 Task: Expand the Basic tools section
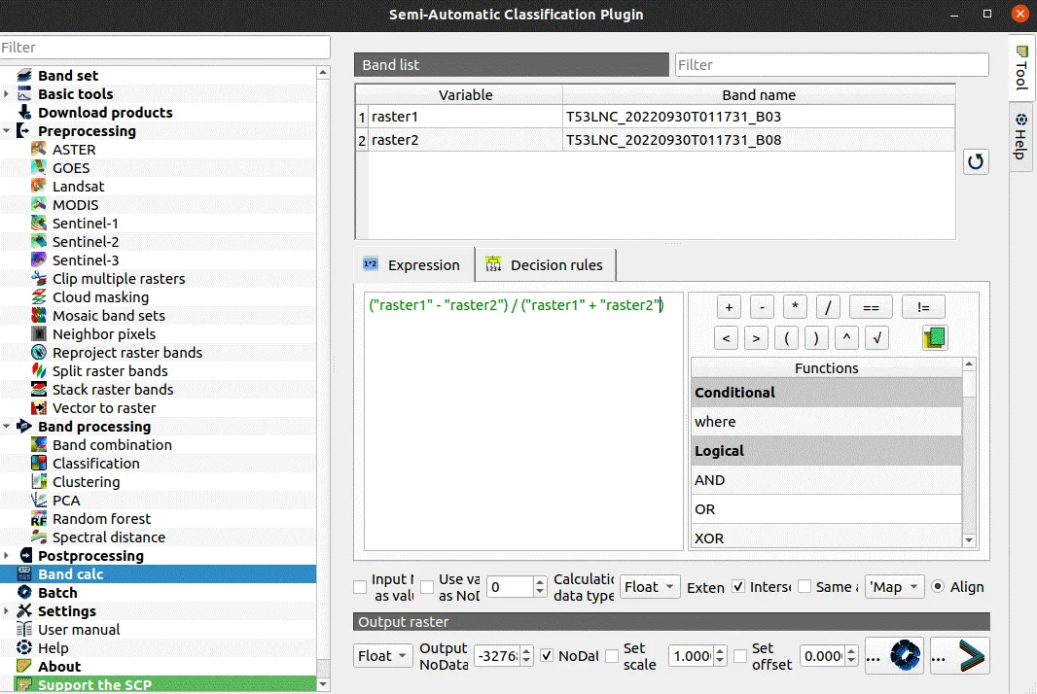(x=7, y=94)
